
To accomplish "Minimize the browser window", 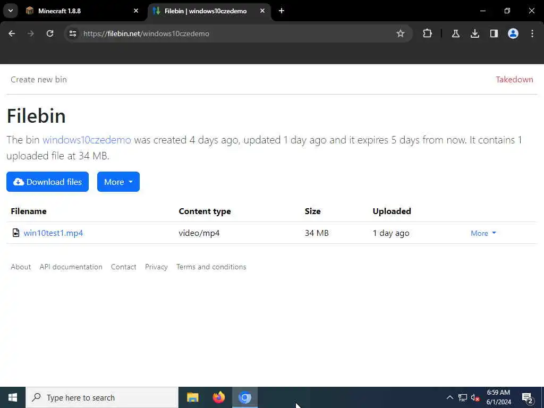I will [x=482, y=11].
